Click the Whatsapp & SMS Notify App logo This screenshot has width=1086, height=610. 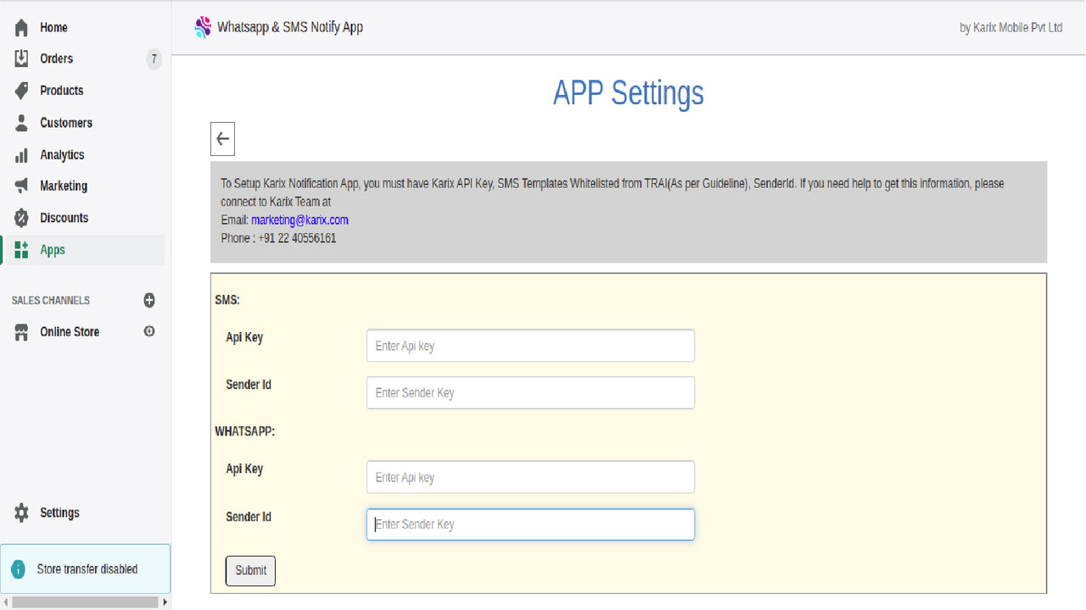click(203, 26)
